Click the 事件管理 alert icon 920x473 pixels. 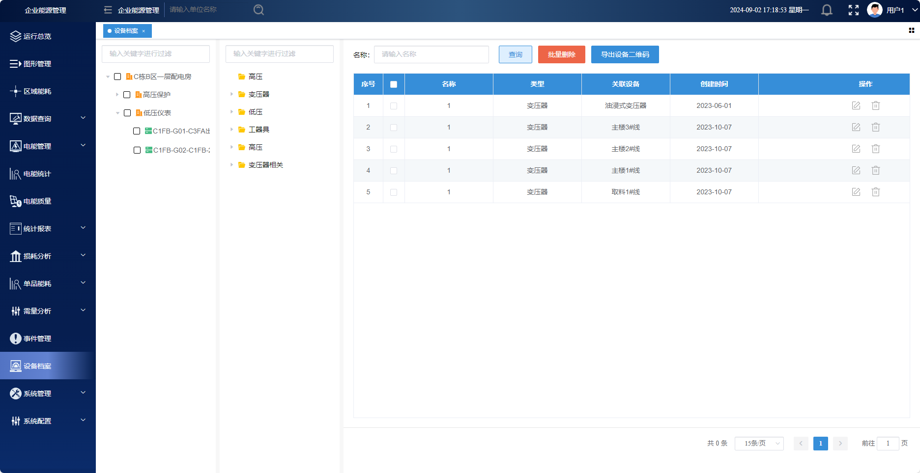[16, 339]
